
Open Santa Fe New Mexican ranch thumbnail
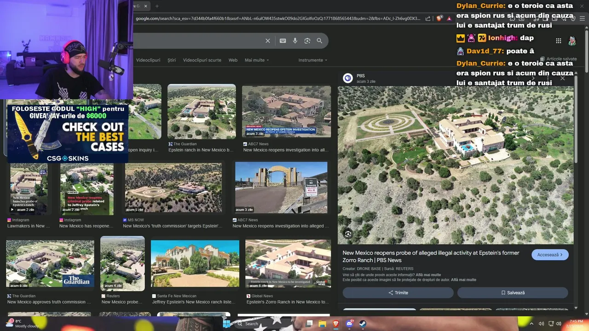click(195, 264)
